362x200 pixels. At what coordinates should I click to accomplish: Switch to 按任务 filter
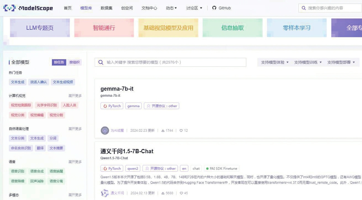(59, 62)
